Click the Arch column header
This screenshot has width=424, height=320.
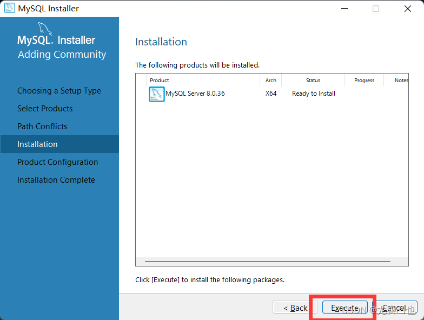(270, 80)
